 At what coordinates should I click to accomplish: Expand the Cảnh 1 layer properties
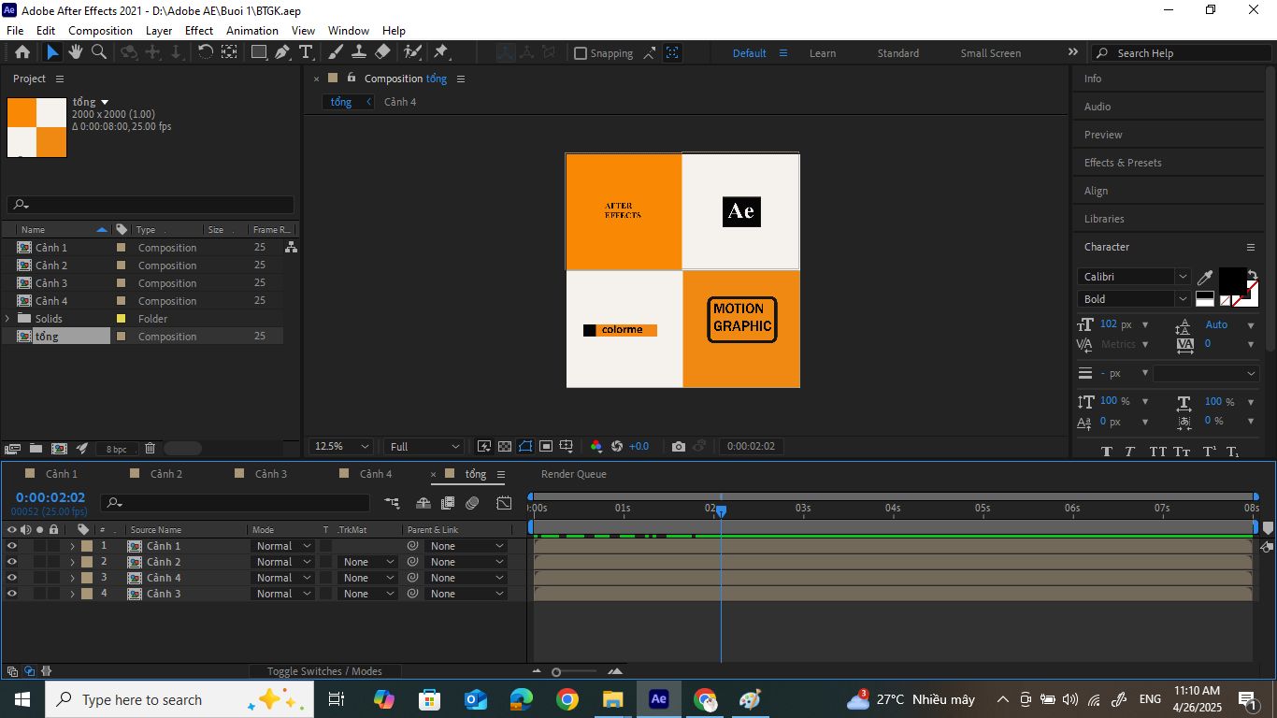pyautogui.click(x=72, y=546)
